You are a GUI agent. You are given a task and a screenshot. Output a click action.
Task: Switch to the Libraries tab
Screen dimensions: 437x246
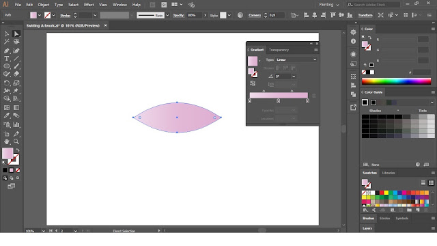pyautogui.click(x=389, y=173)
